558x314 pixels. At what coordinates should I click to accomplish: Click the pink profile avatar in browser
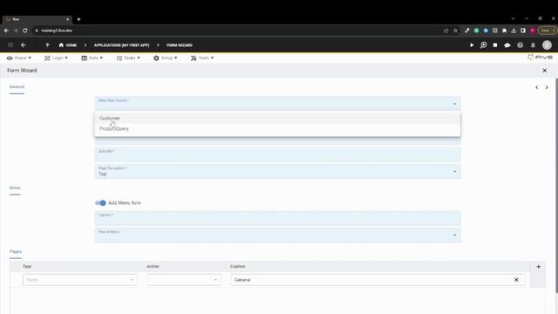point(533,31)
